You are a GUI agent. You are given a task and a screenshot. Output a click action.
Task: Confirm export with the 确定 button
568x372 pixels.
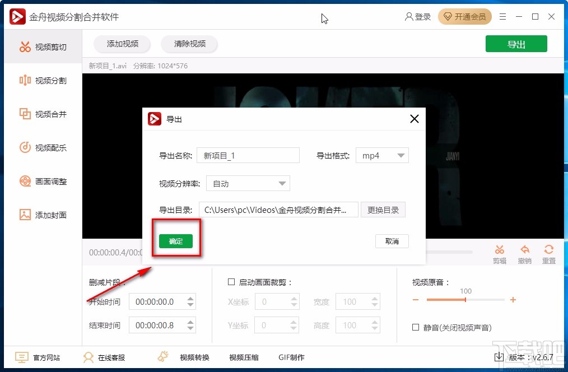coord(176,241)
